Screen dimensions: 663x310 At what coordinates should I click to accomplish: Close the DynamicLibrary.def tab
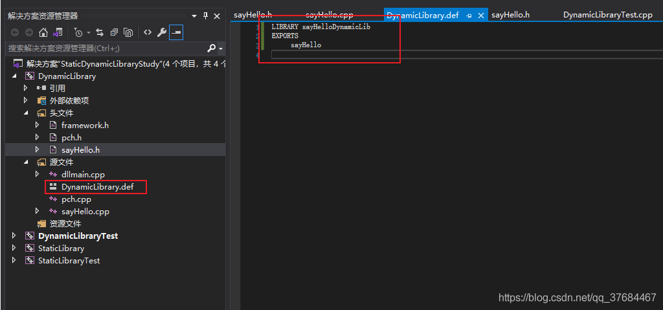(x=481, y=16)
